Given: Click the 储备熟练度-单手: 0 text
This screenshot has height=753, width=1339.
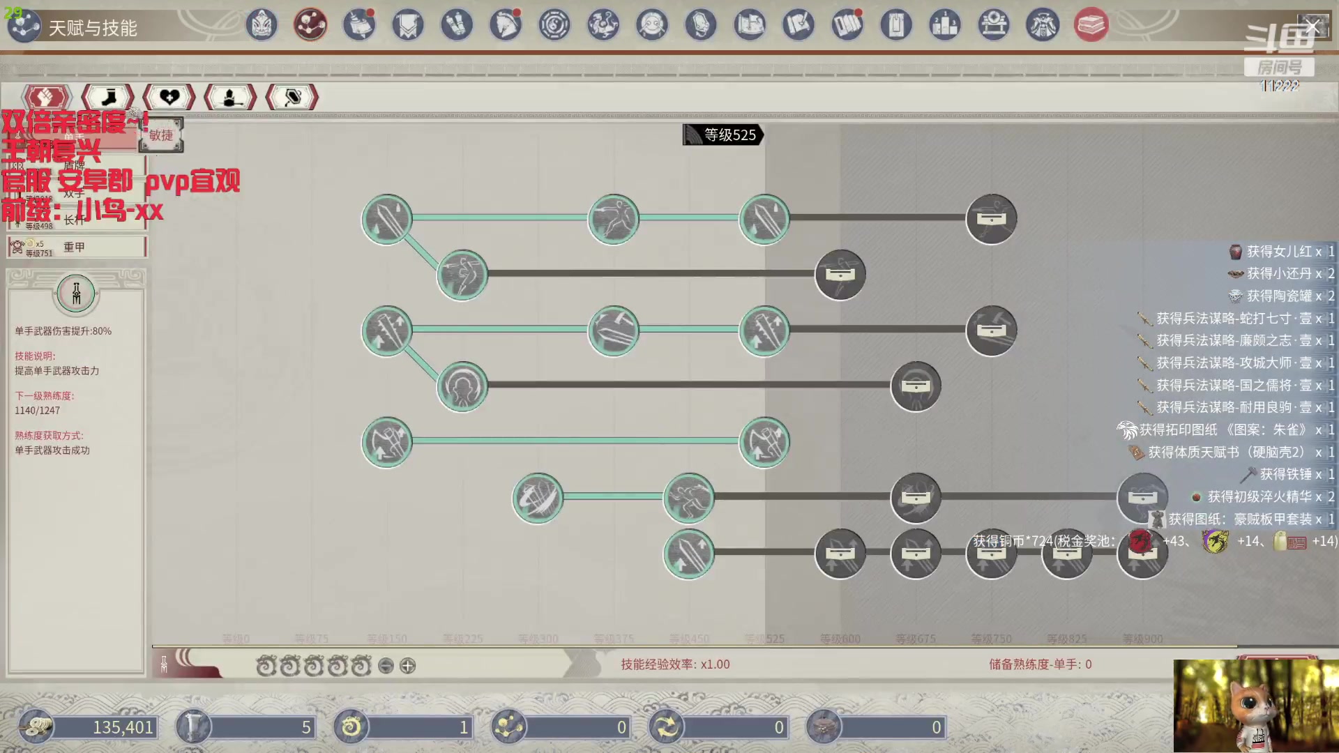Looking at the screenshot, I should tap(1040, 664).
